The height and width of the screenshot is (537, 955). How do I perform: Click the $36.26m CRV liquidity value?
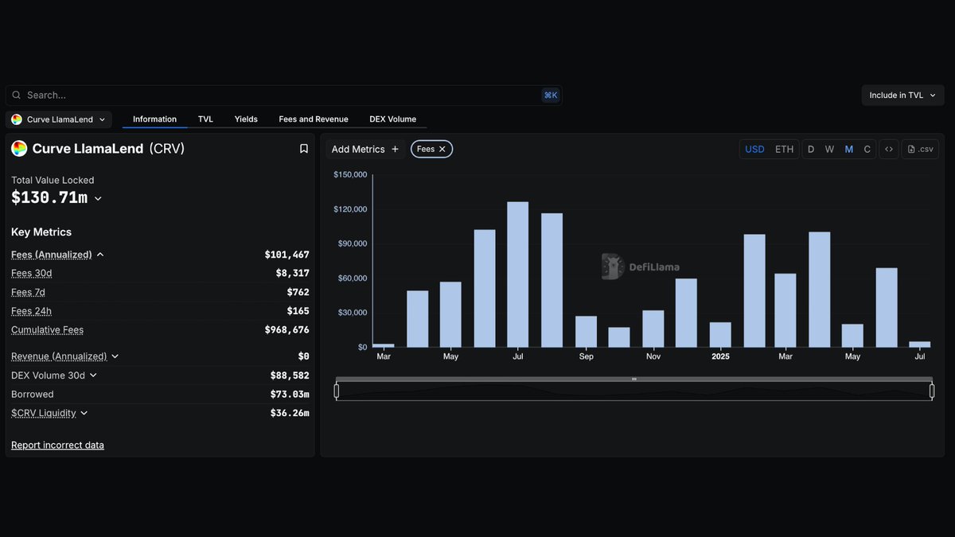pos(290,413)
